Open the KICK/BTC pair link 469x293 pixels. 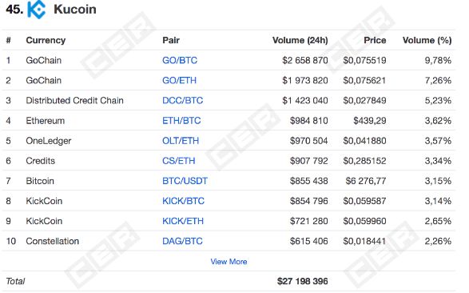pyautogui.click(x=183, y=201)
